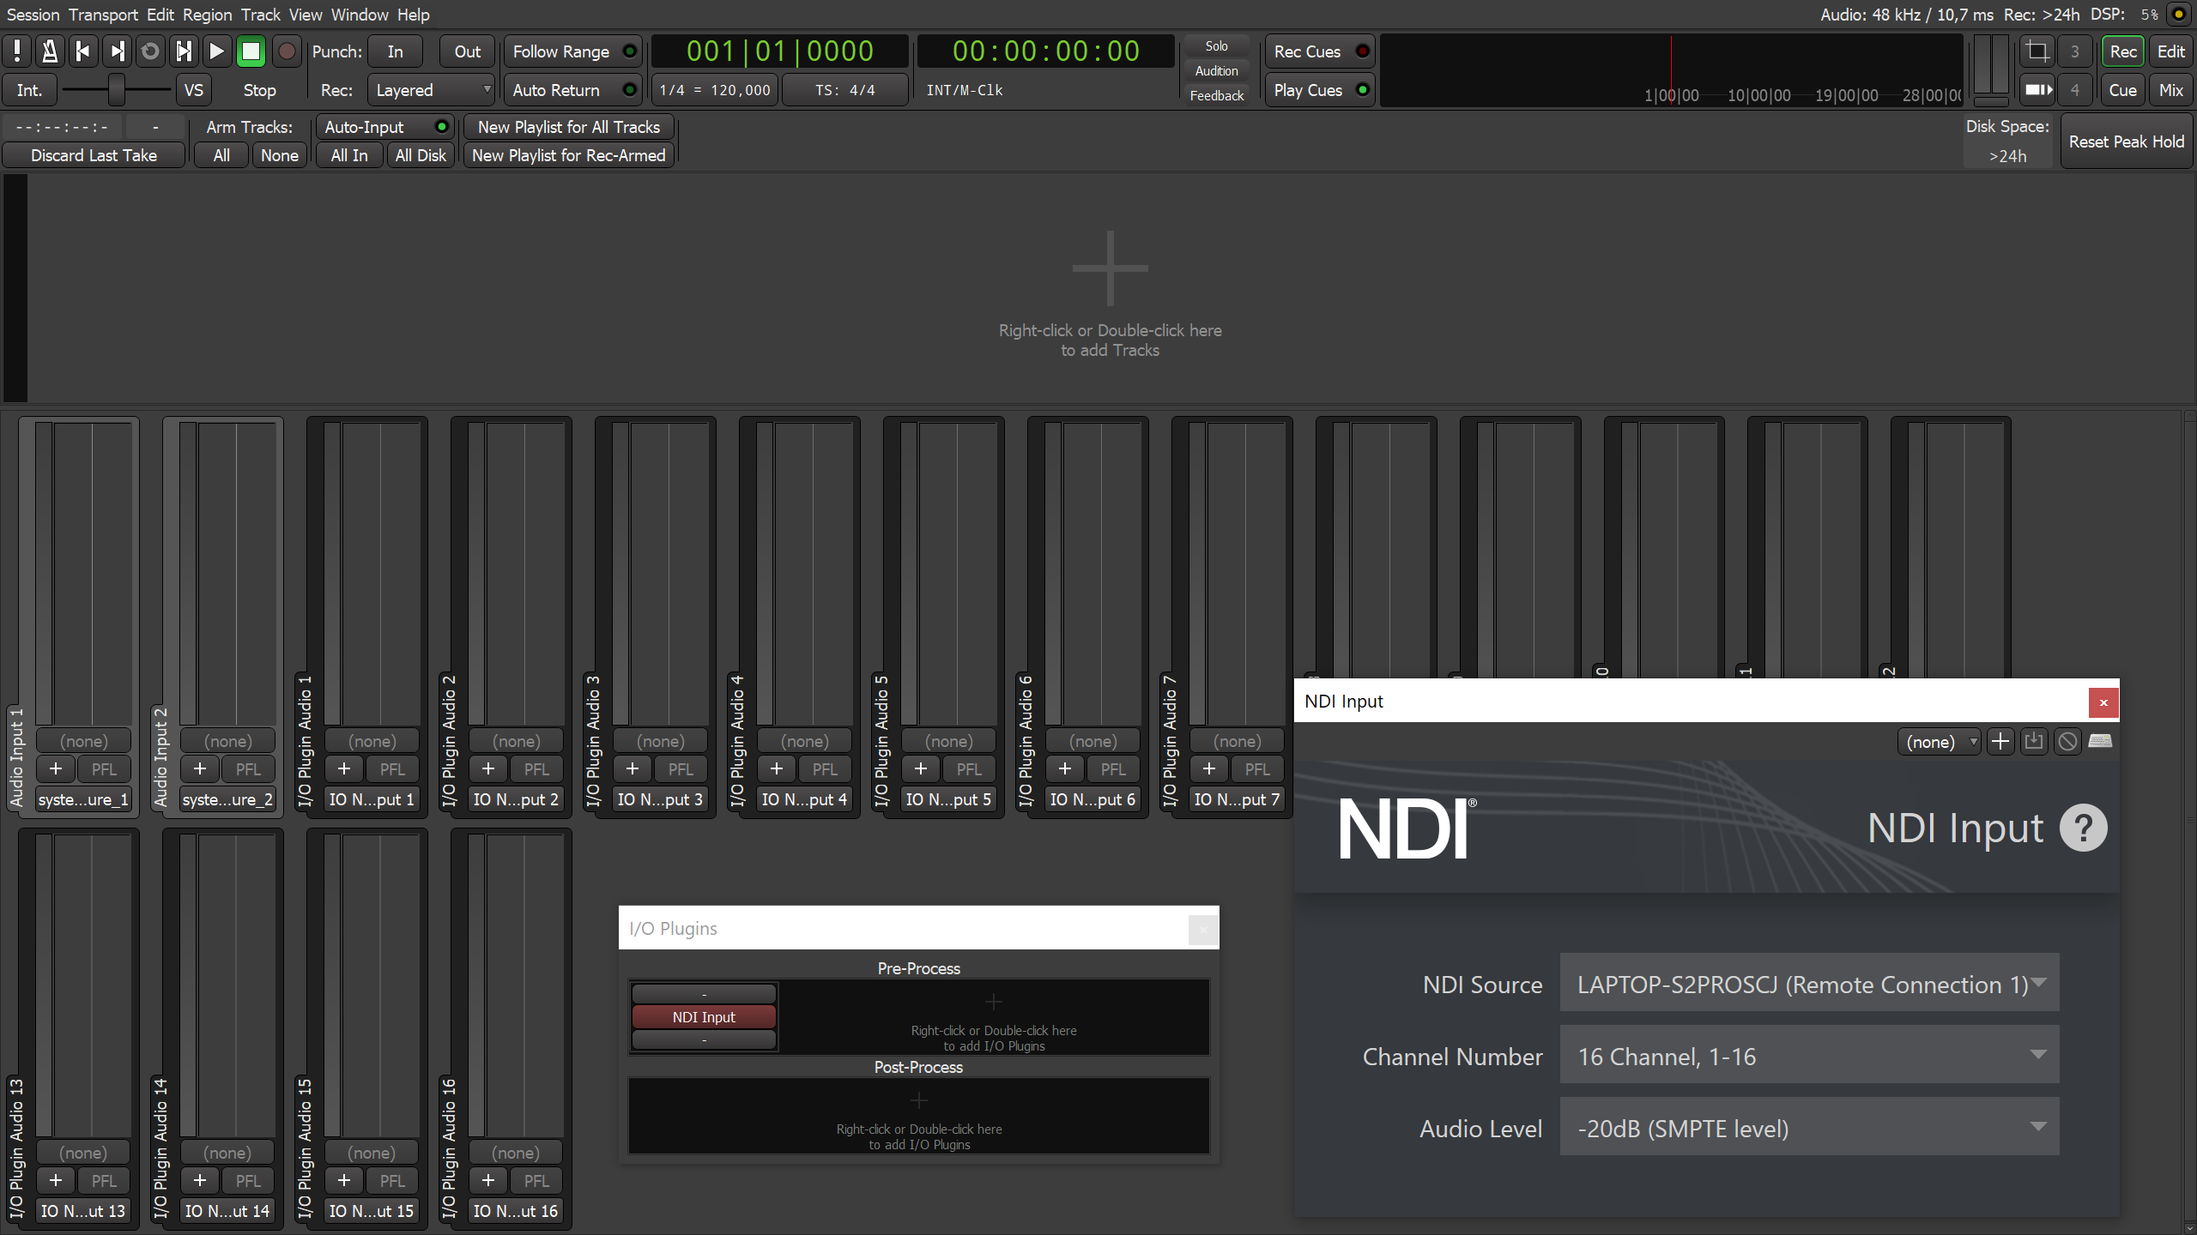Add plugin to I/O Plugin Audio 13 strip
This screenshot has width=2197, height=1235.
tap(56, 1181)
